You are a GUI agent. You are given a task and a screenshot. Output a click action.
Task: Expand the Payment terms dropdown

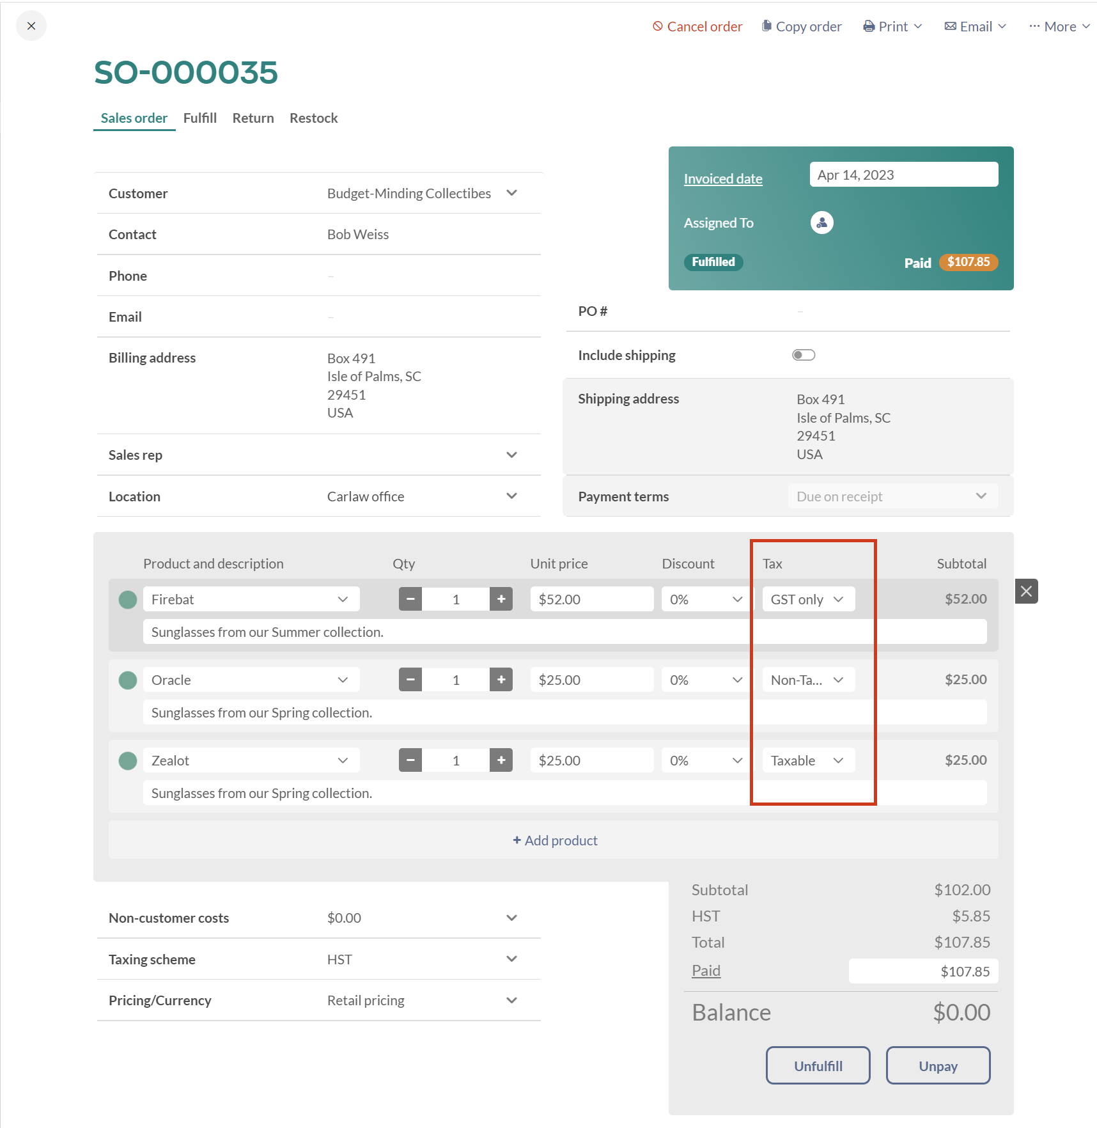pyautogui.click(x=981, y=496)
